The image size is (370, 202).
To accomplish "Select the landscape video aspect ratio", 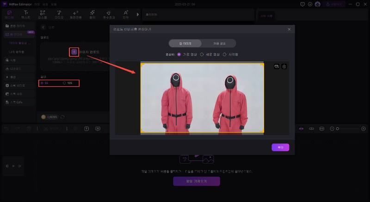I will 188,54.
